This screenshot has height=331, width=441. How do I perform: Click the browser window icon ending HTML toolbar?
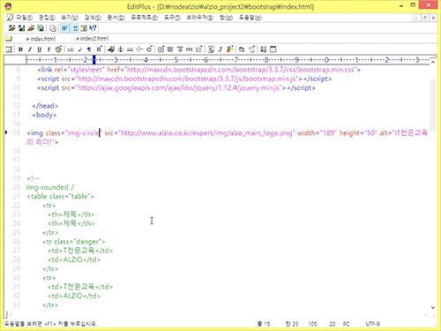tap(273, 49)
